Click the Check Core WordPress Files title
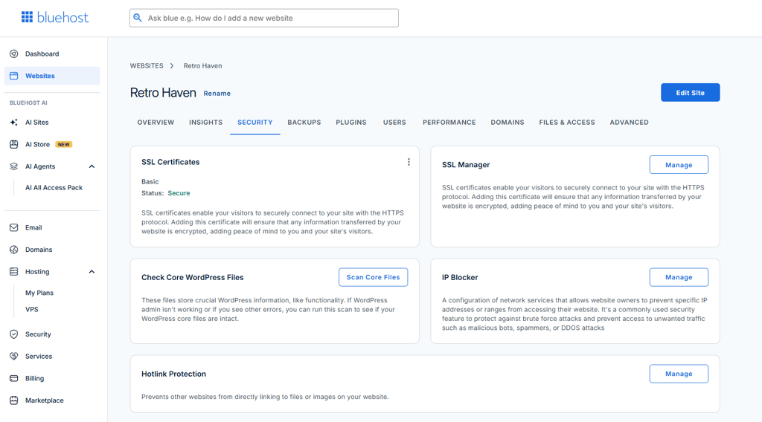 pos(193,277)
